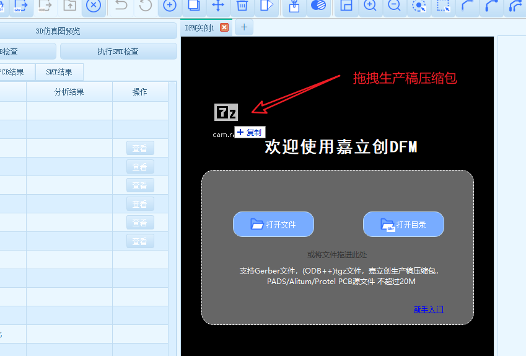
Task: Close the DFM实例1 tab
Action: (x=224, y=27)
